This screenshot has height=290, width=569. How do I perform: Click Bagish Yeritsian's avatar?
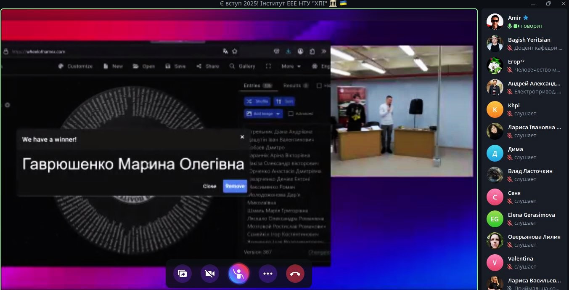coord(495,44)
